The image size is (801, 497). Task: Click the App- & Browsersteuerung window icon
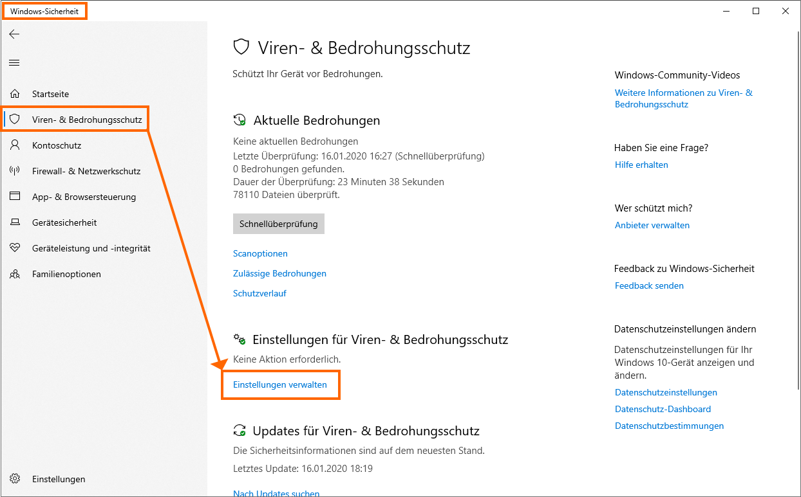(15, 197)
